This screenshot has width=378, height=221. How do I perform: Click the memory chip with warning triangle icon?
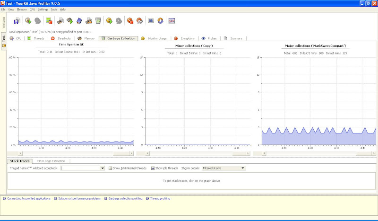click(89, 21)
